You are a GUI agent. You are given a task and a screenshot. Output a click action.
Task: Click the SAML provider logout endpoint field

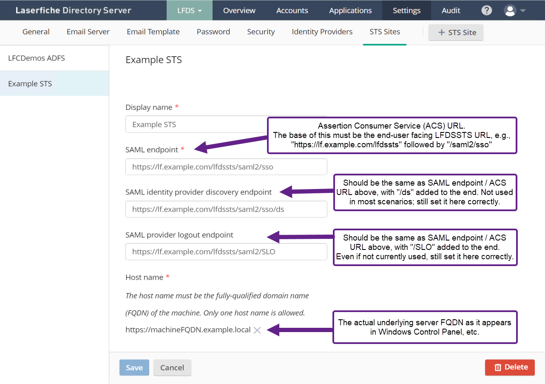[x=226, y=252]
